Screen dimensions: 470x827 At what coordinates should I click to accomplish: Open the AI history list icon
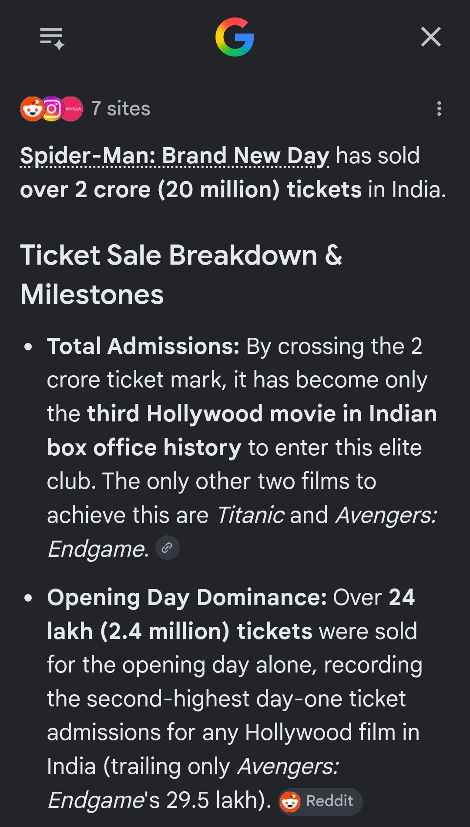[52, 38]
